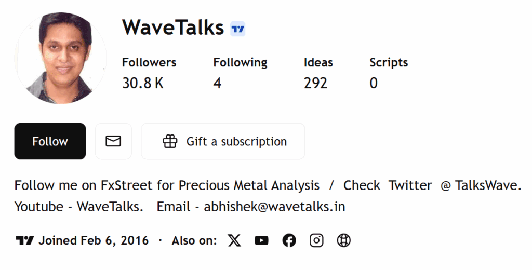
Task: Open the YouTube channel icon
Action: (x=262, y=240)
